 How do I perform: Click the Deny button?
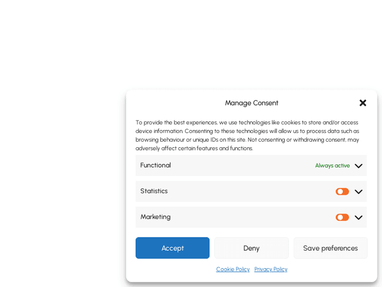pyautogui.click(x=251, y=248)
